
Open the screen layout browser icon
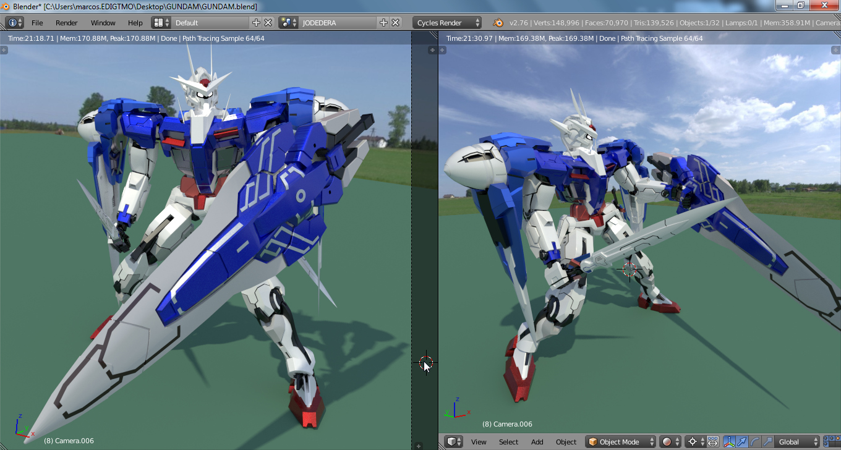[161, 23]
